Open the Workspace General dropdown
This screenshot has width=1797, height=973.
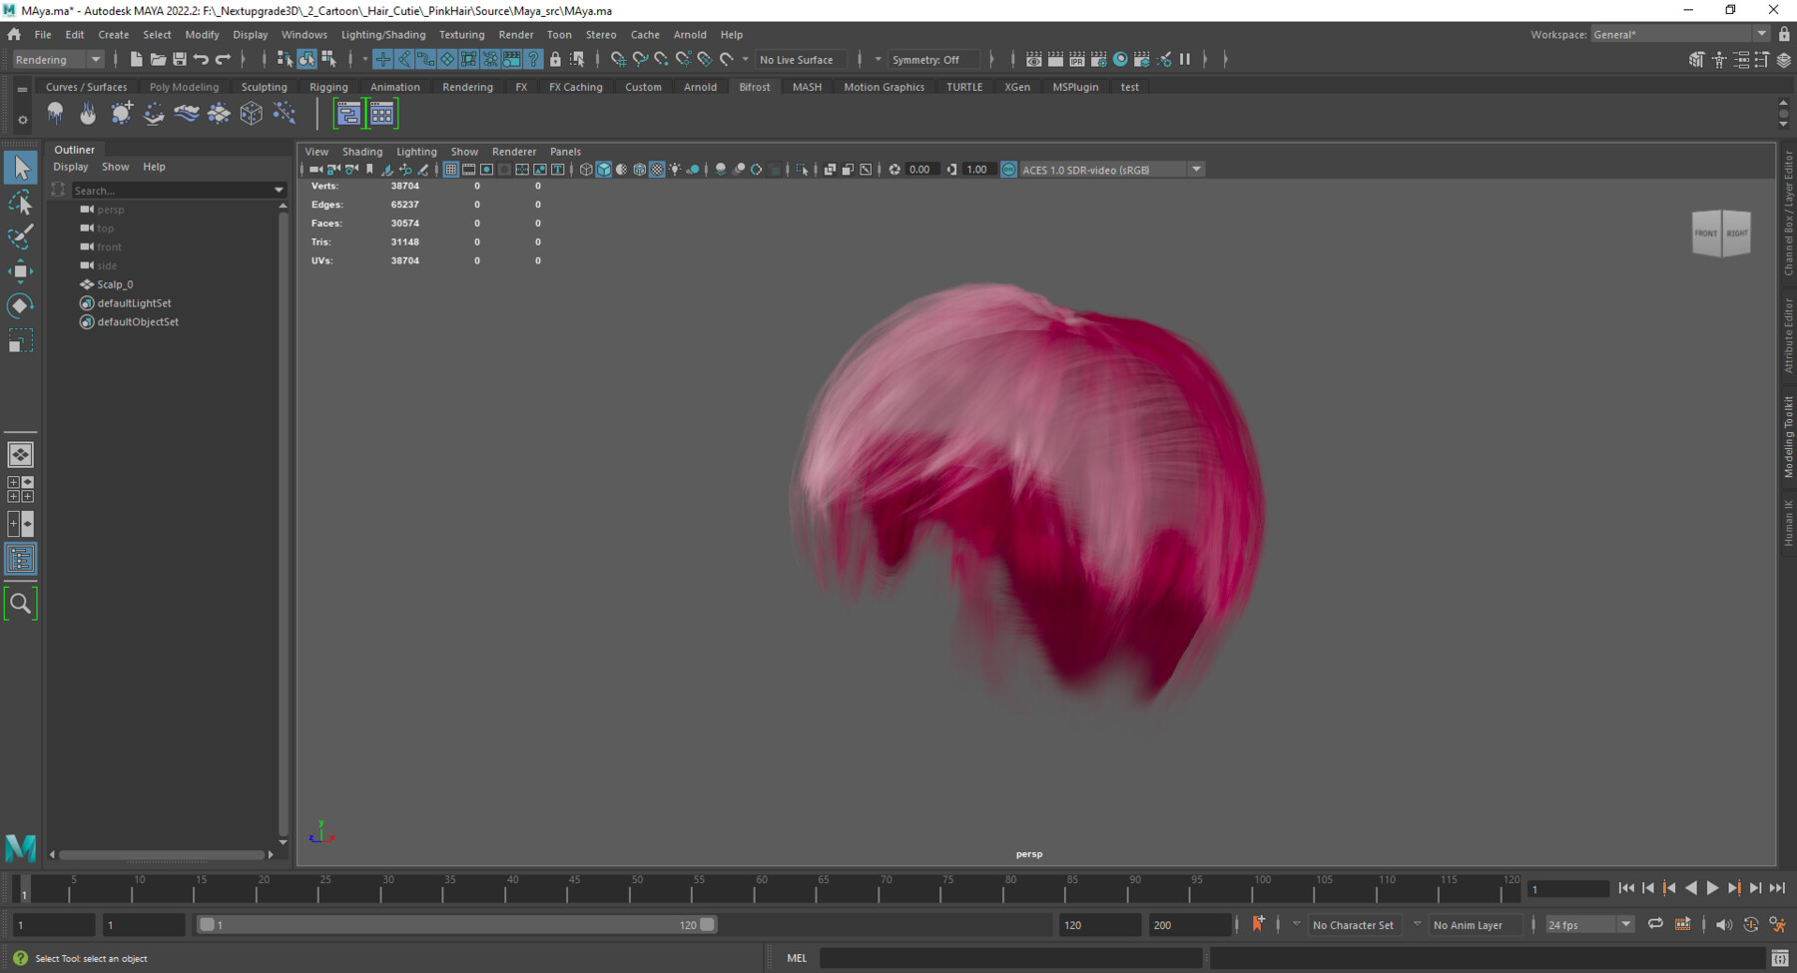click(1679, 34)
